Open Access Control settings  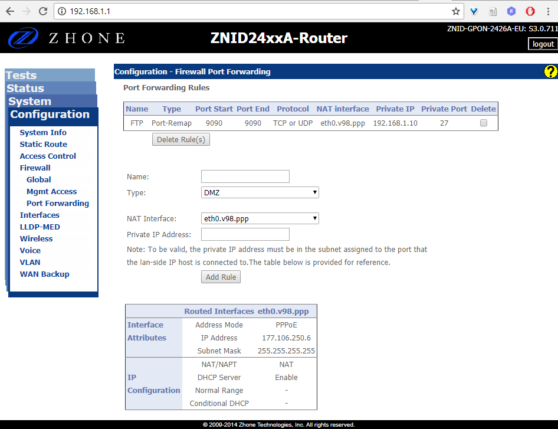[48, 156]
